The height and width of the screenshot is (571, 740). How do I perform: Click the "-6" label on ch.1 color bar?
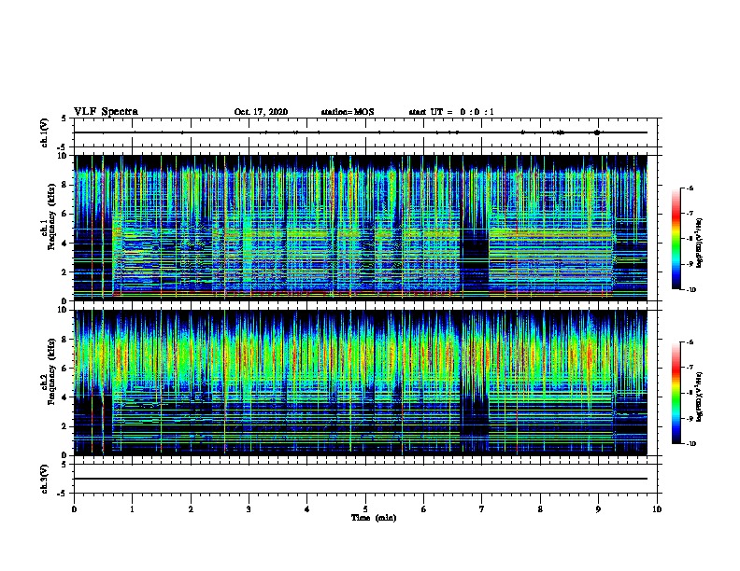pos(690,188)
